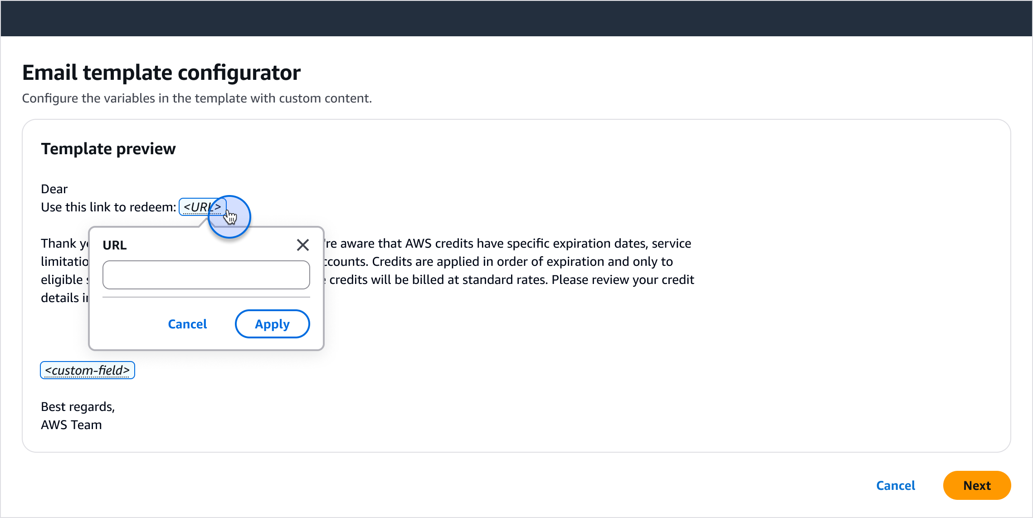This screenshot has height=518, width=1033.
Task: Apply the URL value in the popover
Action: (272, 324)
